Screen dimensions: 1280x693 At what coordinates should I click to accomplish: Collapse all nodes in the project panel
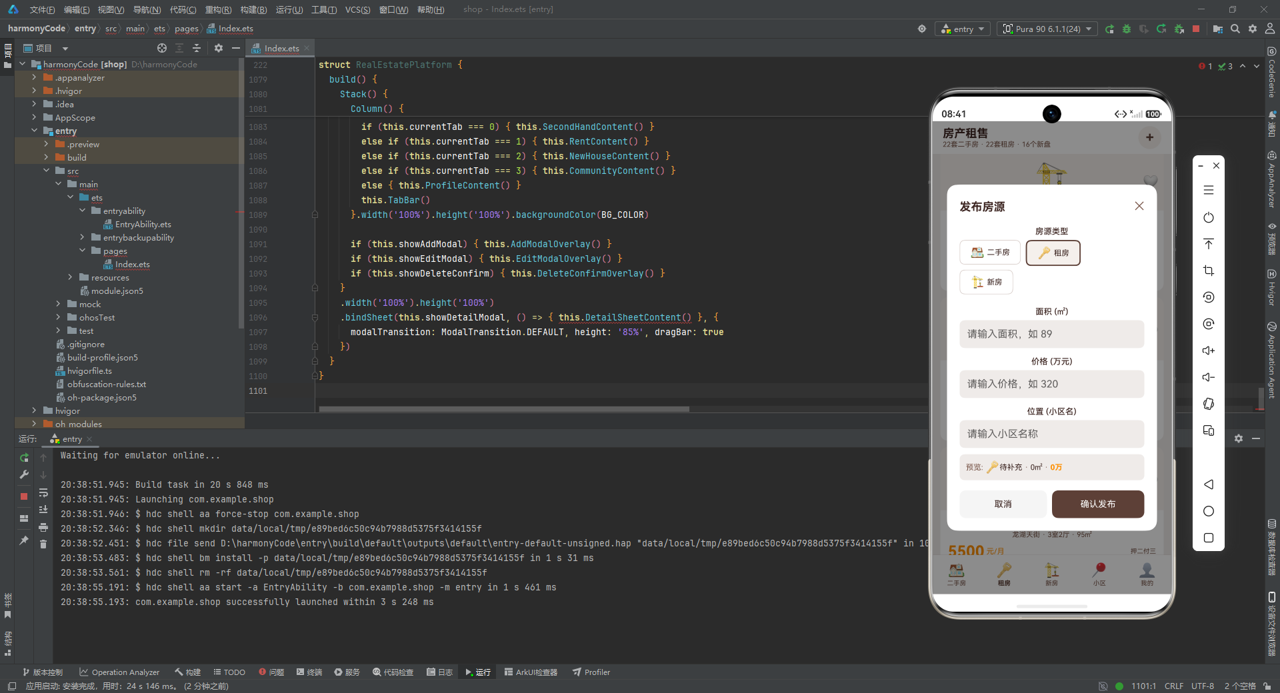(x=197, y=48)
